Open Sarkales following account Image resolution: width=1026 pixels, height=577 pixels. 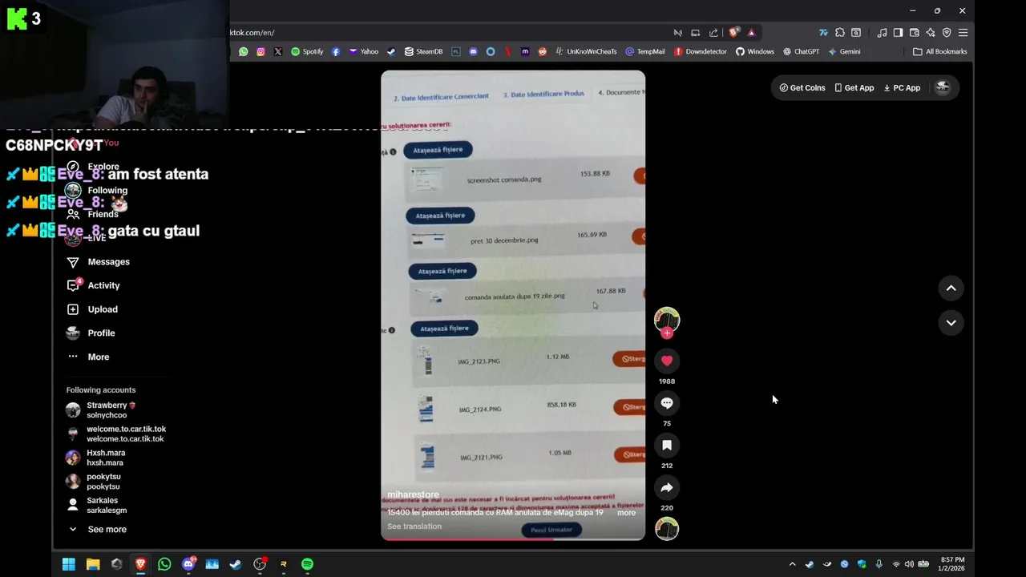point(96,506)
